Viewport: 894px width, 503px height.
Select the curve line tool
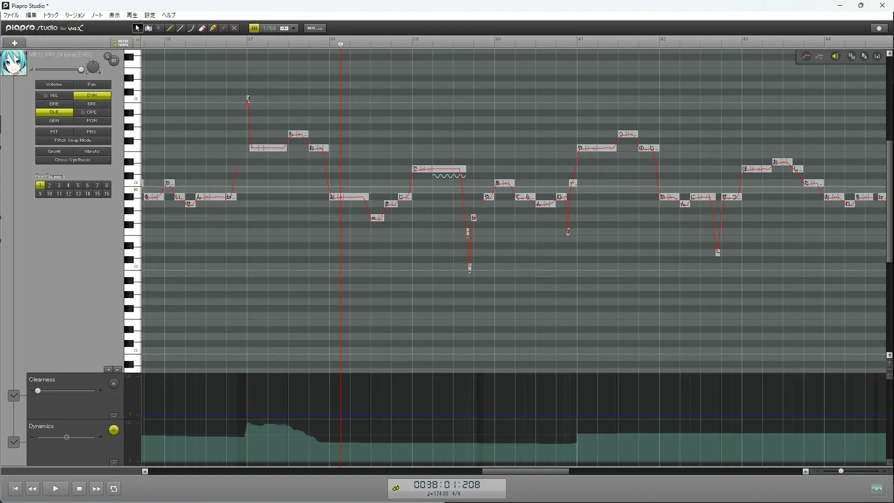191,28
